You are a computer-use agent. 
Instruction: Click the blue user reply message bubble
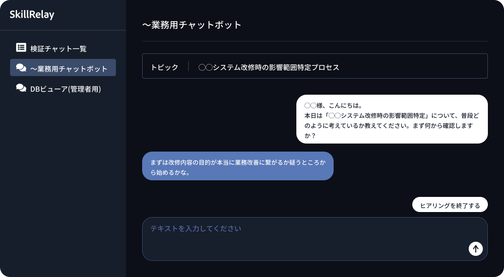[x=237, y=166]
